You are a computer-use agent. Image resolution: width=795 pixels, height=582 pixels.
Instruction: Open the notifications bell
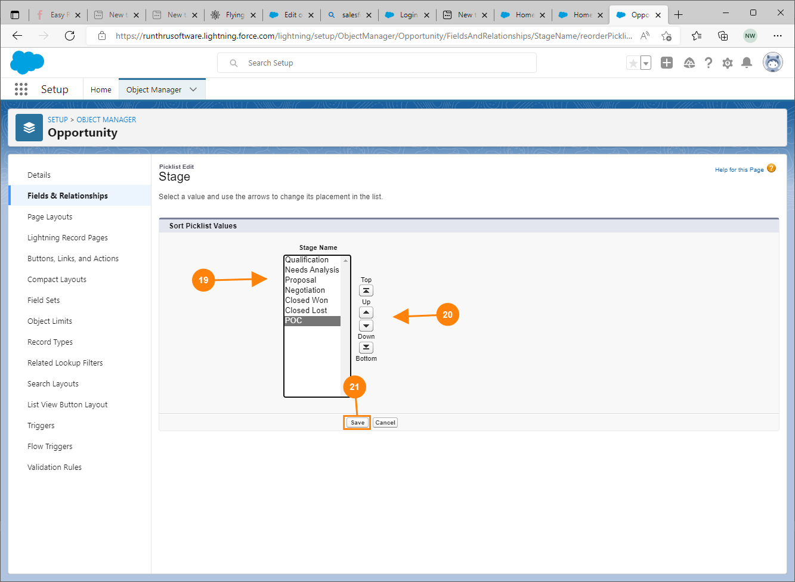(746, 63)
